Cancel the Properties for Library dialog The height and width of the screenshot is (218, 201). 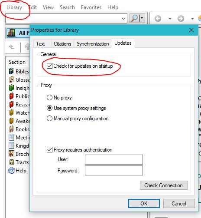(x=179, y=203)
